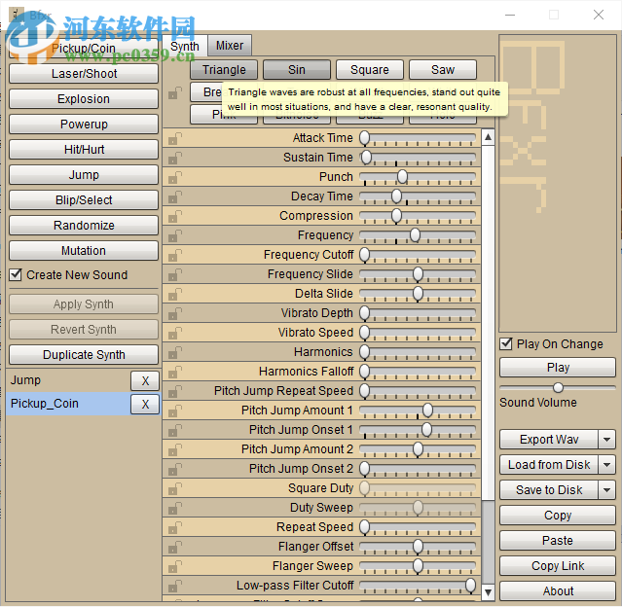Toggle the lock icon for Flanger Sweep
The width and height of the screenshot is (622, 607).
tap(174, 566)
